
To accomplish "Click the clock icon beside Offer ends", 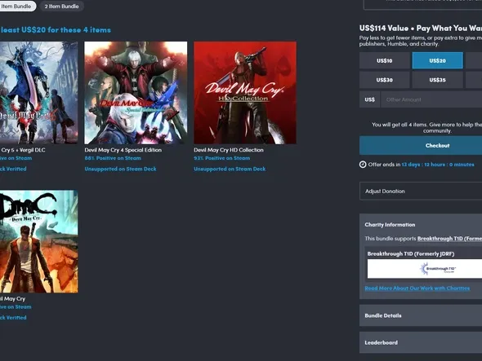I will pyautogui.click(x=363, y=165).
